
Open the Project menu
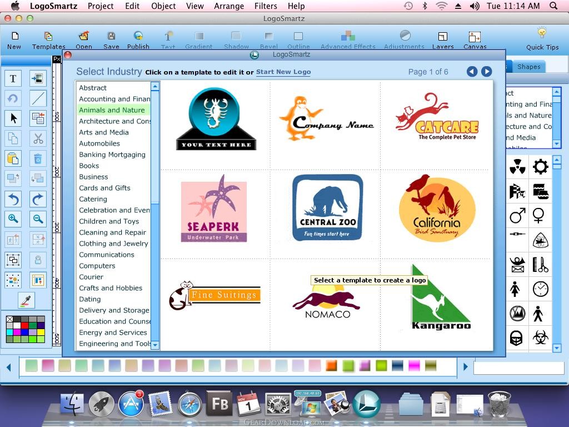(x=101, y=6)
